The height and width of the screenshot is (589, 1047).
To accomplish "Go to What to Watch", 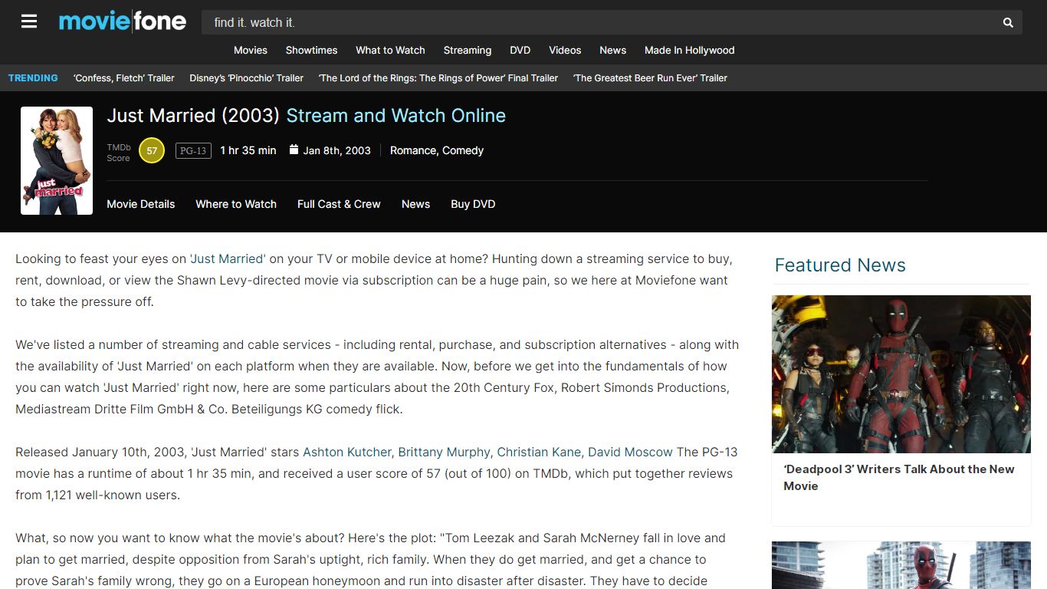I will tap(390, 50).
